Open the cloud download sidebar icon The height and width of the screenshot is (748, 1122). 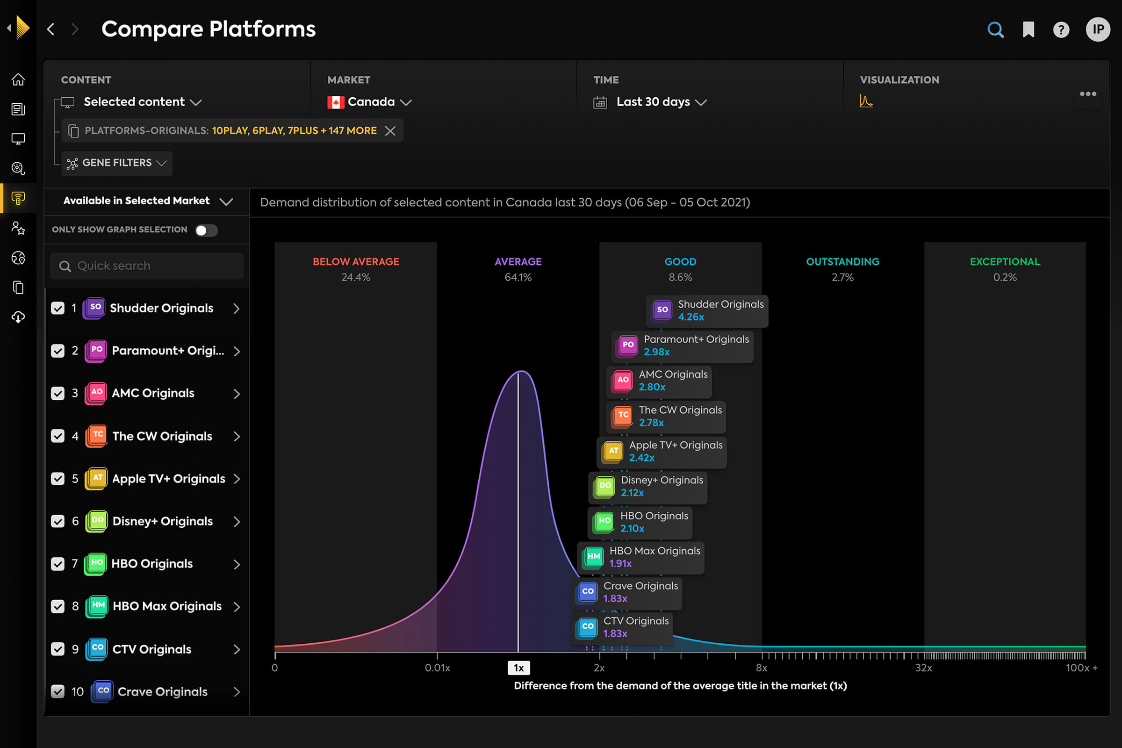[x=18, y=317]
